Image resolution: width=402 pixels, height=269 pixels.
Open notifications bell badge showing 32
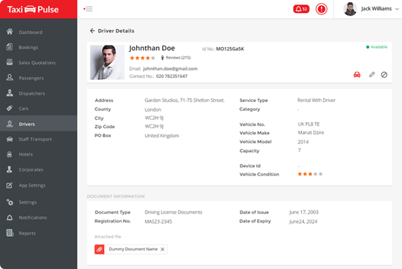coord(301,9)
